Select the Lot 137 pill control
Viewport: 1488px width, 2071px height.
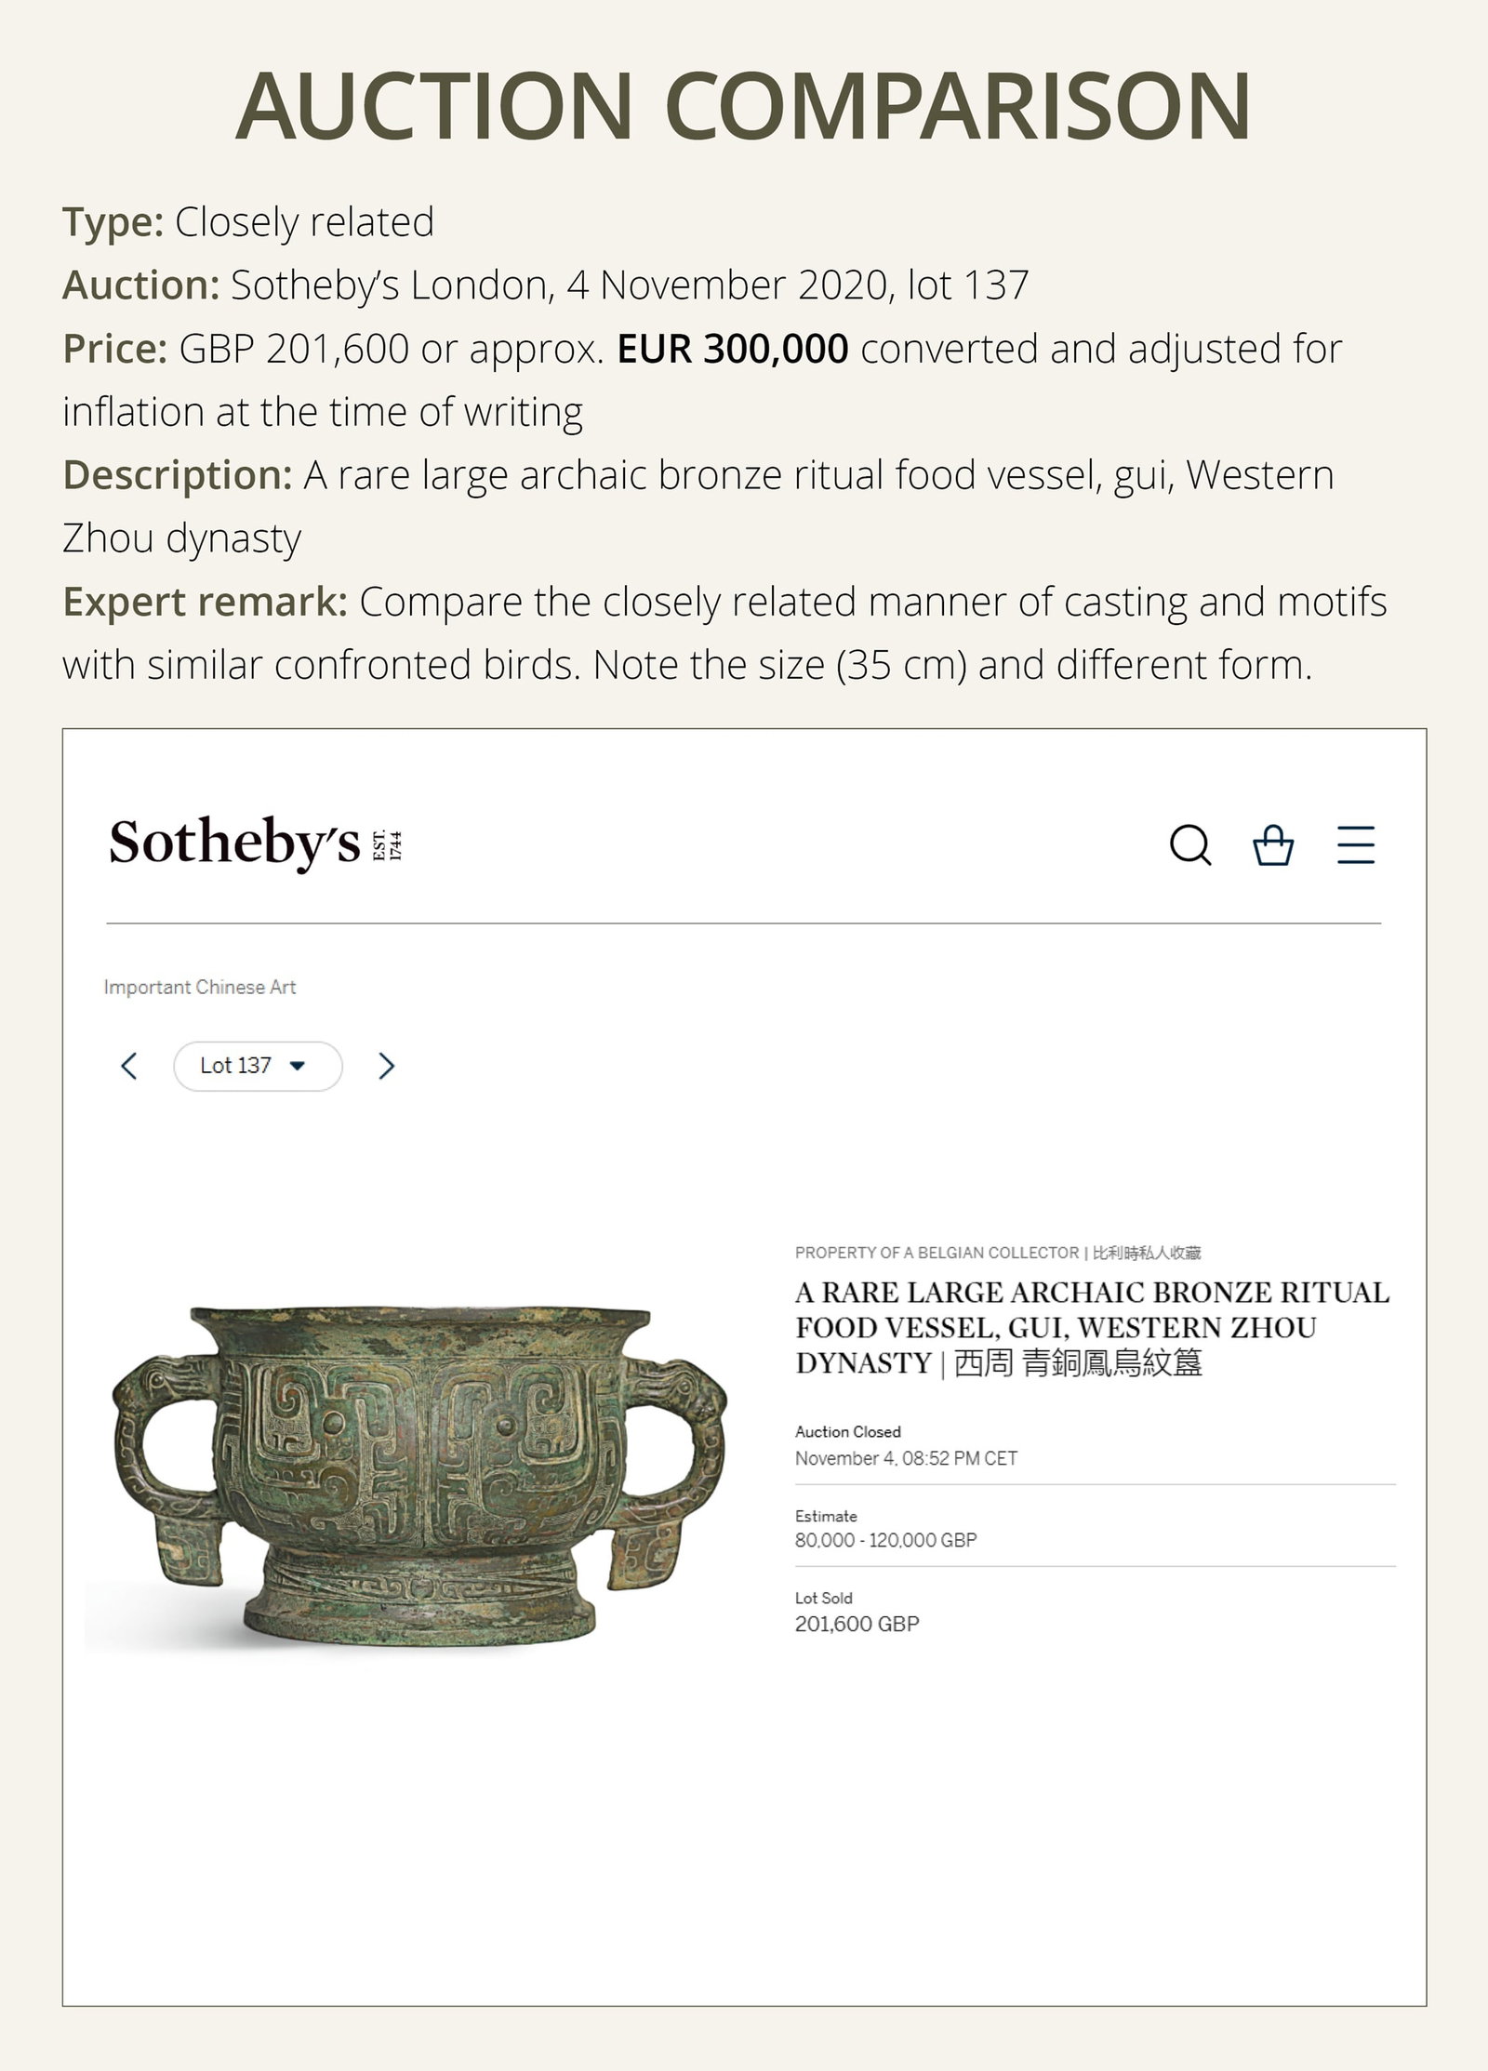[258, 1066]
